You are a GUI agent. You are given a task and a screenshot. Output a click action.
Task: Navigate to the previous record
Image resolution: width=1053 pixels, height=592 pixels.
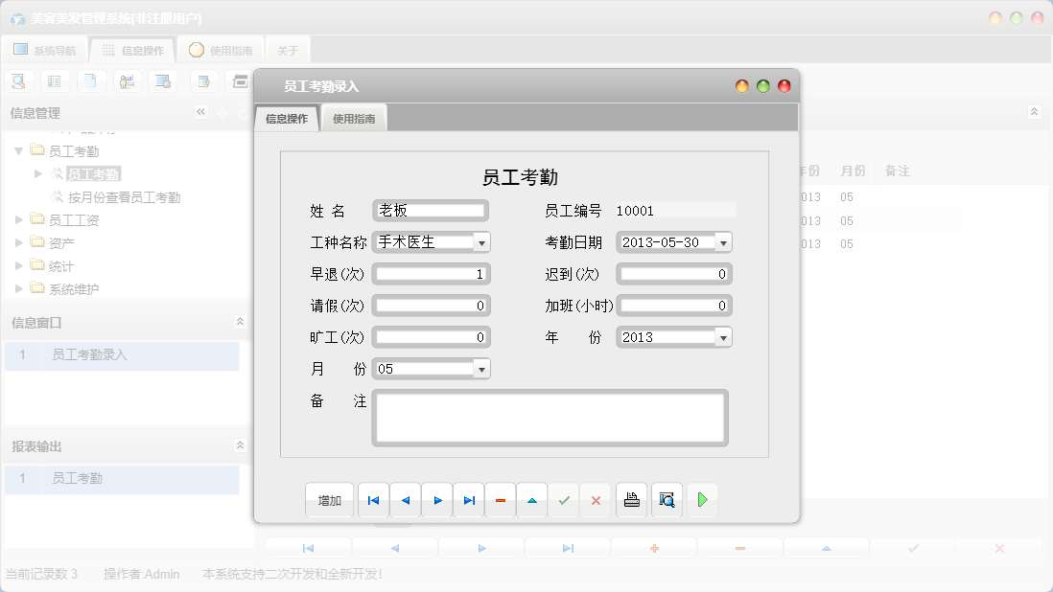pyautogui.click(x=405, y=499)
